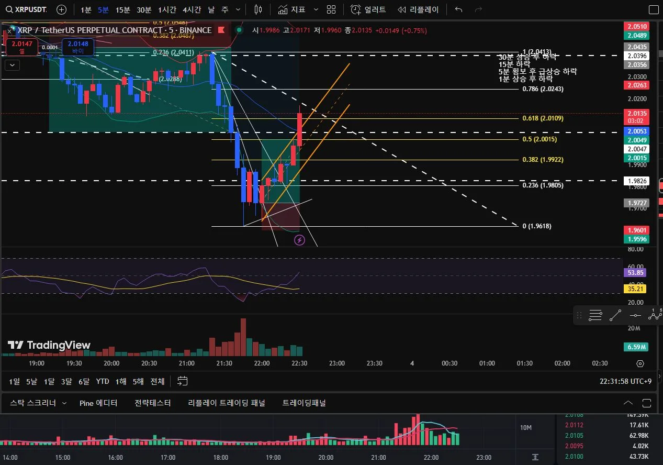Add a symbol with plus icon
Viewport: 663px width, 465px height.
tap(61, 9)
